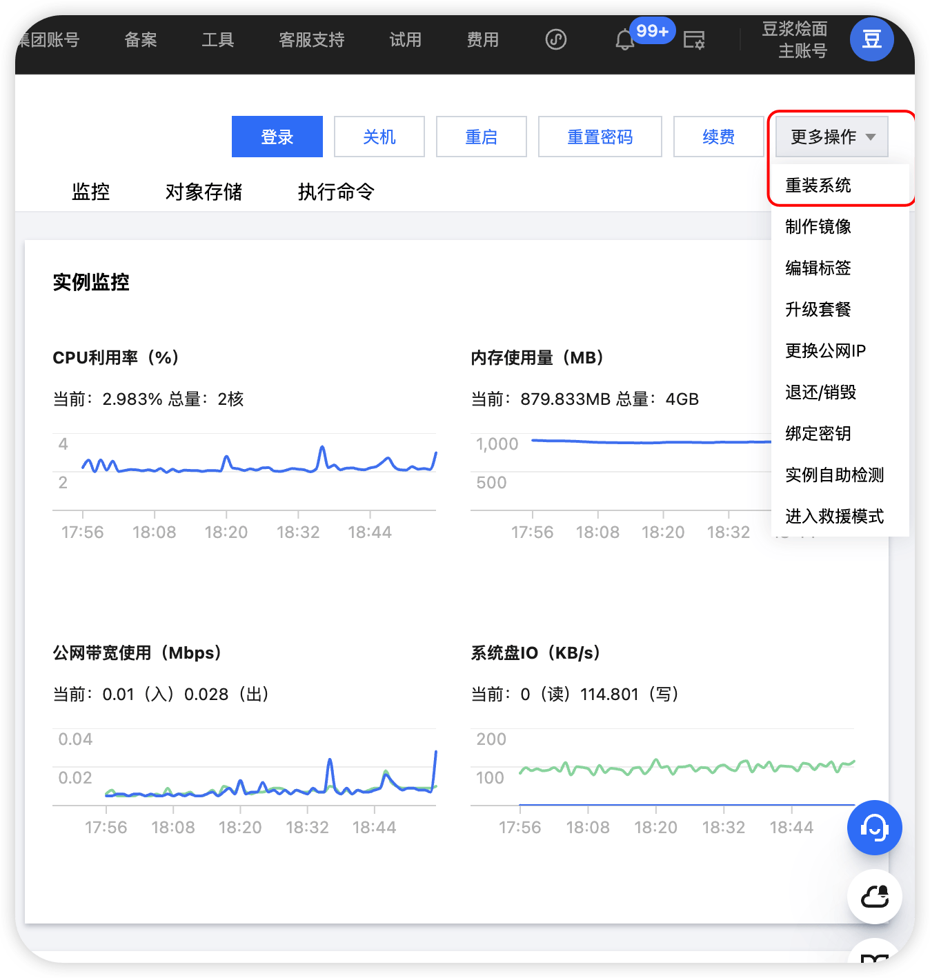930x978 pixels.
Task: Choose 进入救援模式 from the list
Action: click(834, 516)
